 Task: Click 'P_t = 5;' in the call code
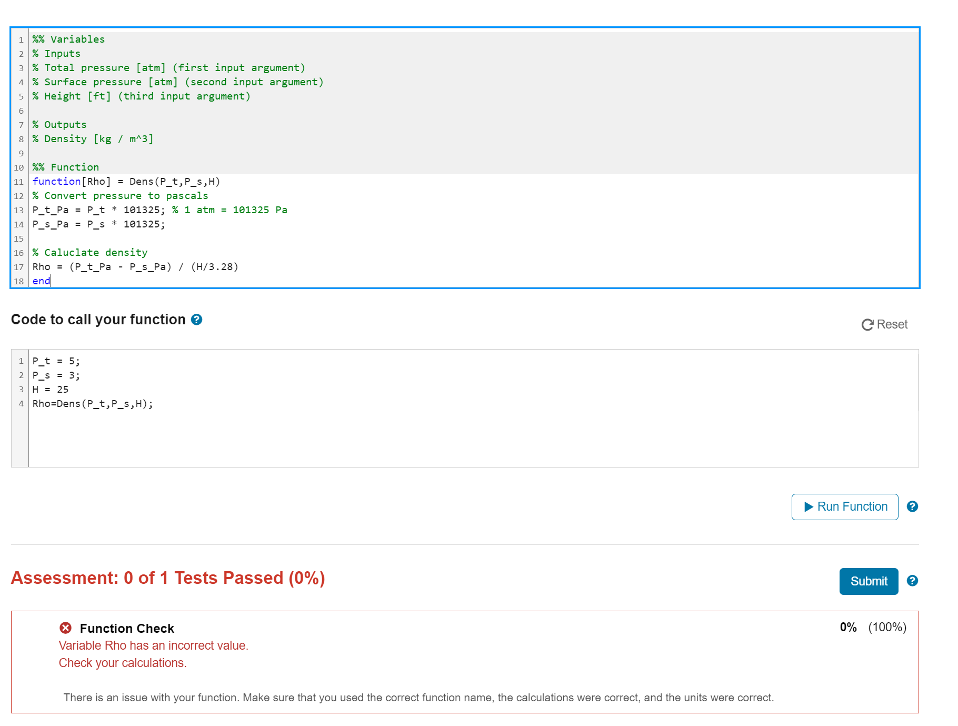[56, 361]
